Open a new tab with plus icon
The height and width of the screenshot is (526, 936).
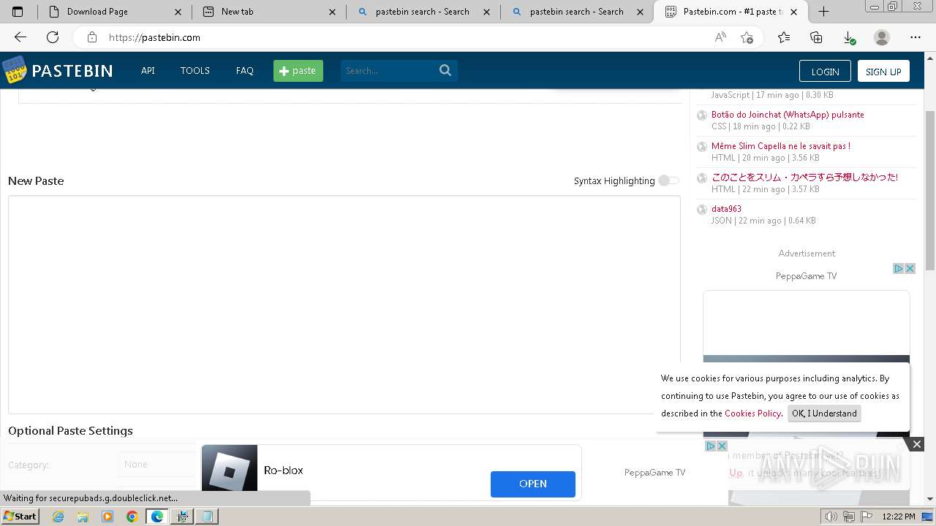pyautogui.click(x=823, y=12)
